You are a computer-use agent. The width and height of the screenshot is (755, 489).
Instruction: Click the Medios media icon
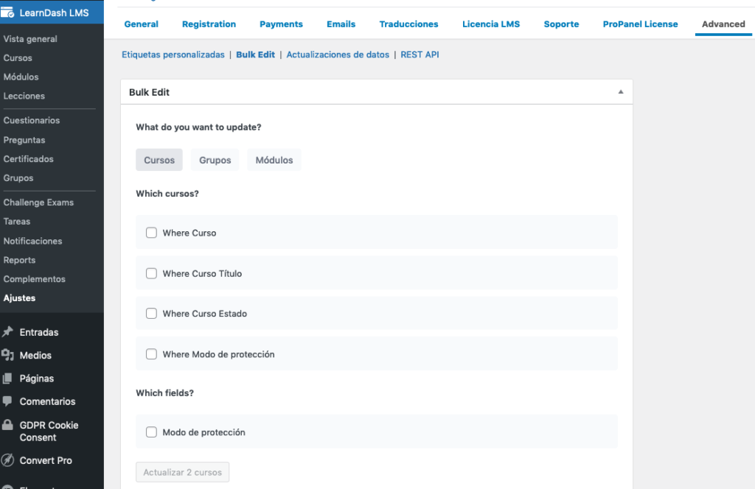(8, 355)
